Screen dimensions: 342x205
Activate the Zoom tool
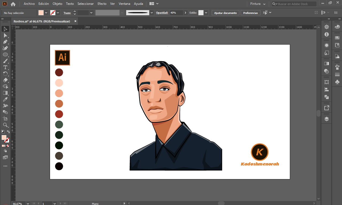point(5,125)
